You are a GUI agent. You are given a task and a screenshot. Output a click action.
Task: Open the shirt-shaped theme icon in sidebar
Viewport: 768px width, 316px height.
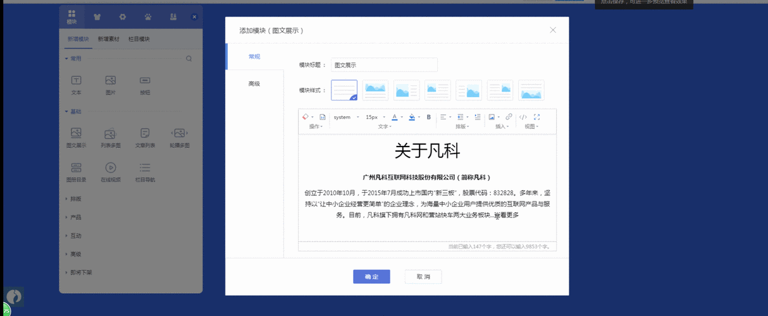click(97, 16)
